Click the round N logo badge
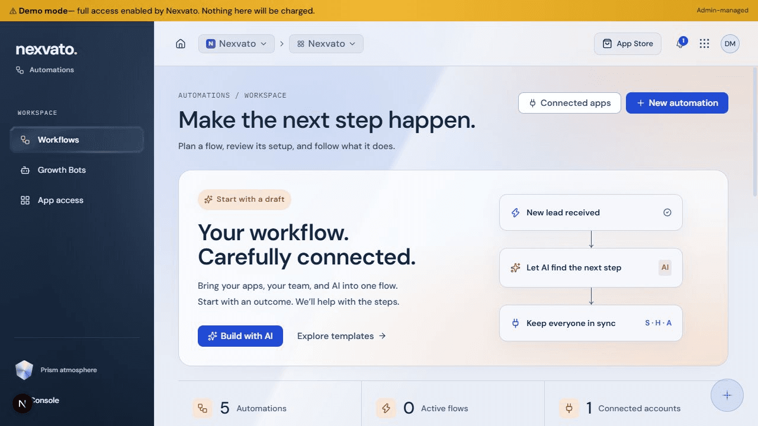 coord(23,404)
